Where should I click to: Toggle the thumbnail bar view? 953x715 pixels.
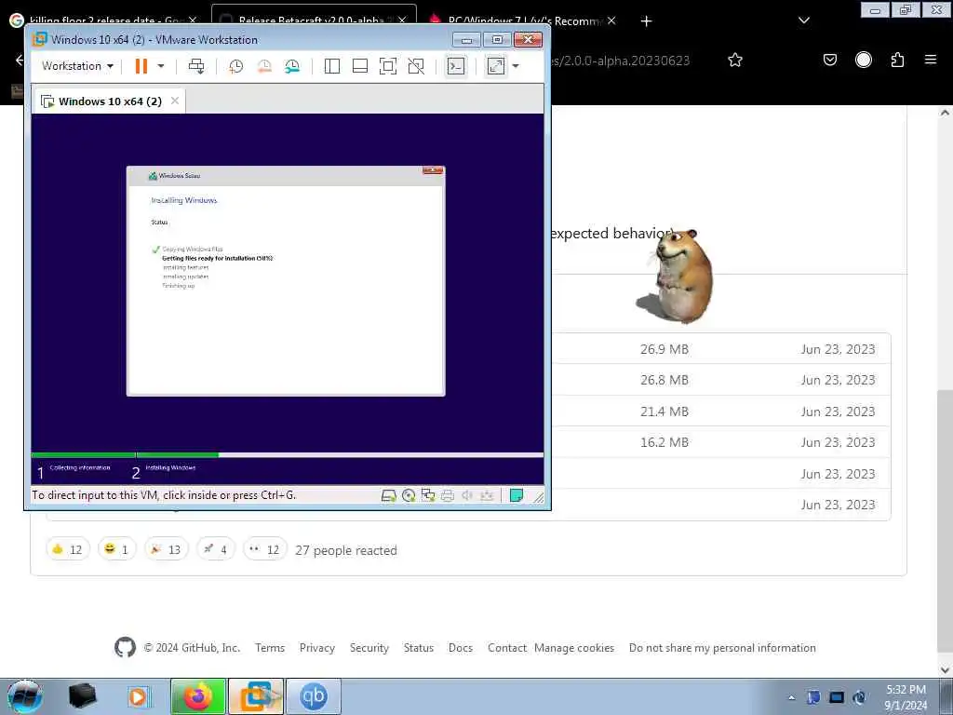coord(360,66)
